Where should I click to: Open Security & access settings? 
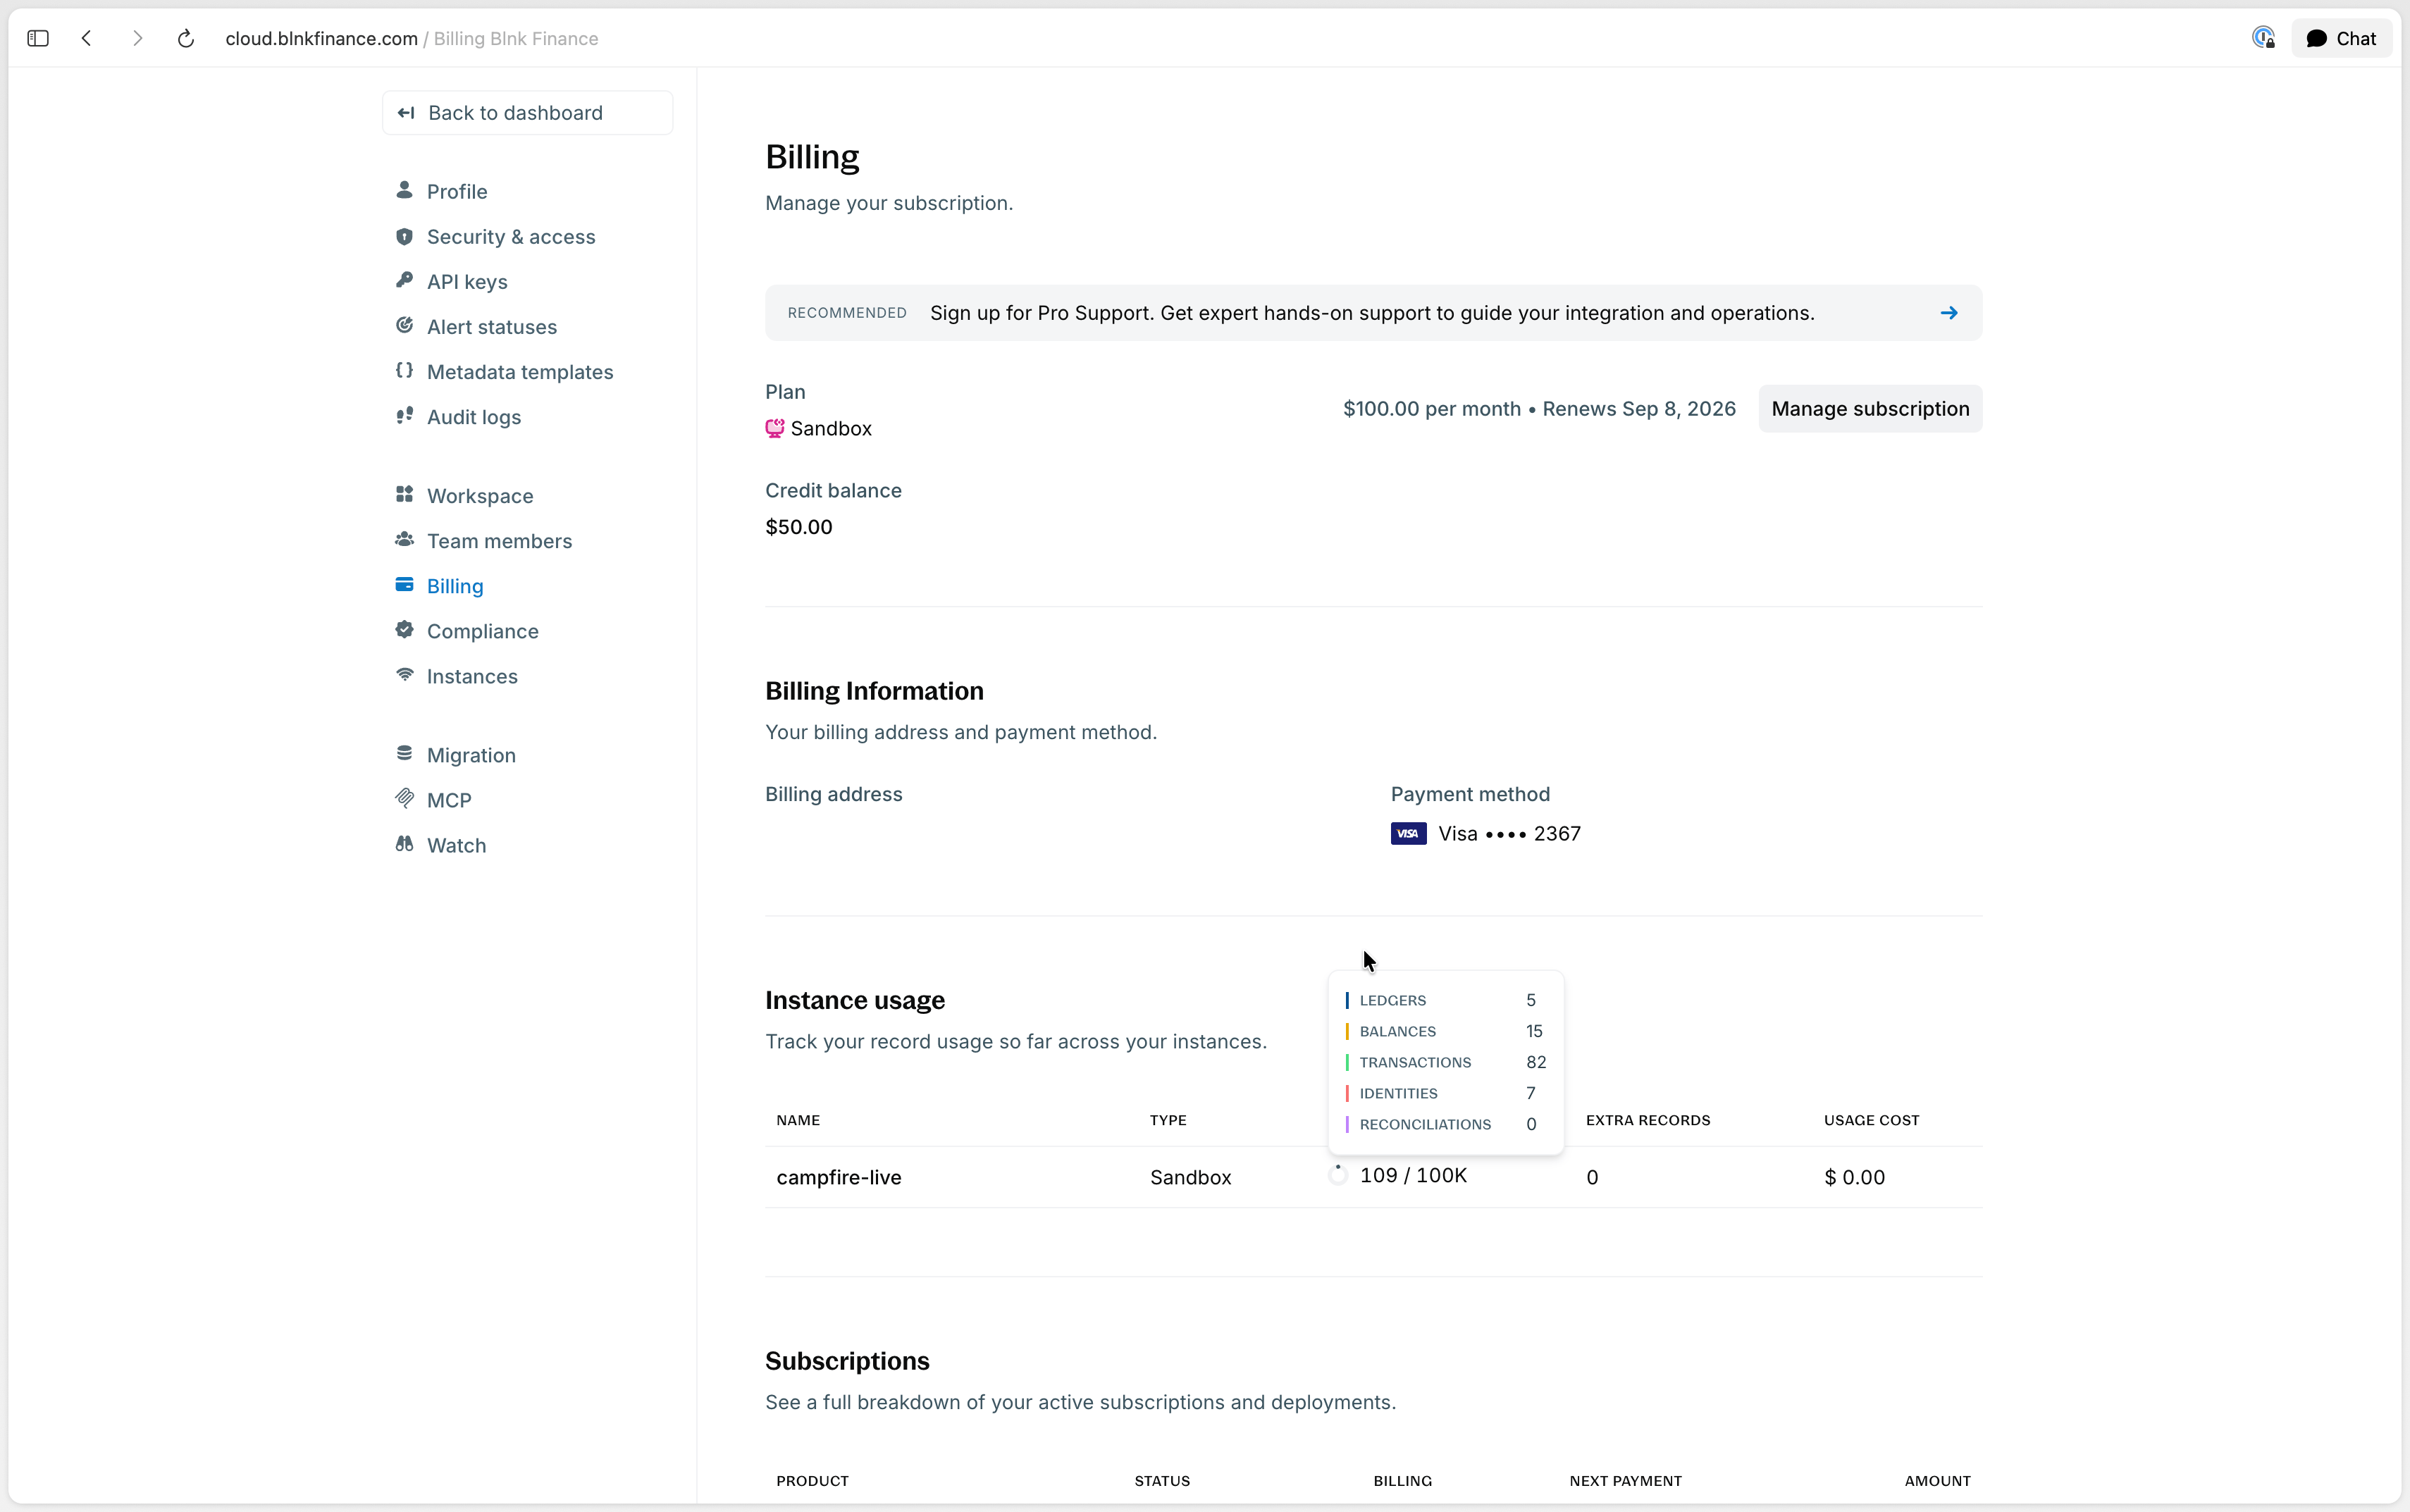pos(511,236)
